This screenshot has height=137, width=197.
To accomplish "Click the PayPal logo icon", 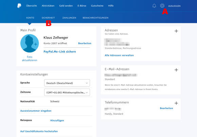I will click(19, 6).
